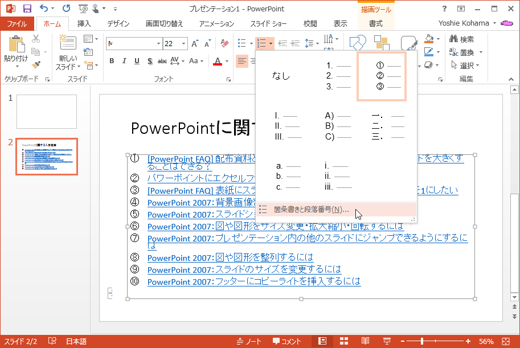This screenshot has width=520, height=348.
Task: Switch to Slide Sorter view icon
Action: (x=344, y=341)
